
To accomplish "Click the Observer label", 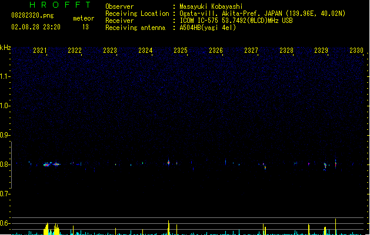I will pos(119,6).
